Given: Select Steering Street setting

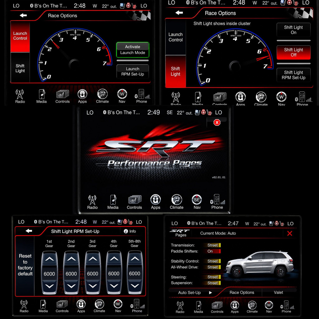Looking at the screenshot, I should click(212, 277).
